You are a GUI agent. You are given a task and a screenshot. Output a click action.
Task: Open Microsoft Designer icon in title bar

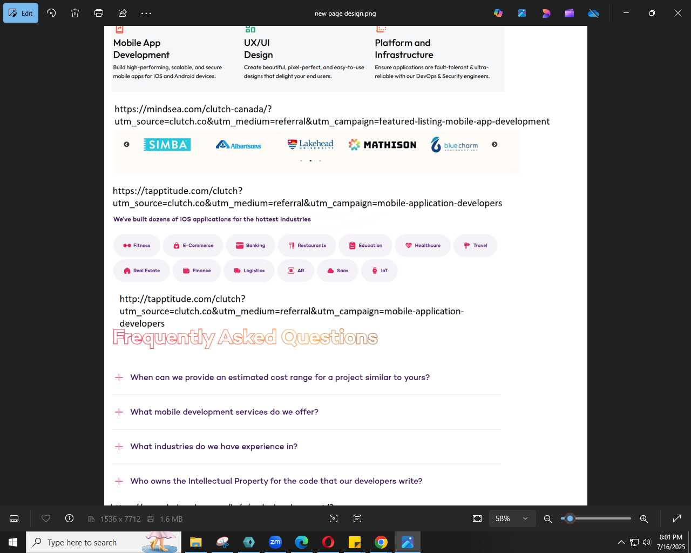[546, 13]
